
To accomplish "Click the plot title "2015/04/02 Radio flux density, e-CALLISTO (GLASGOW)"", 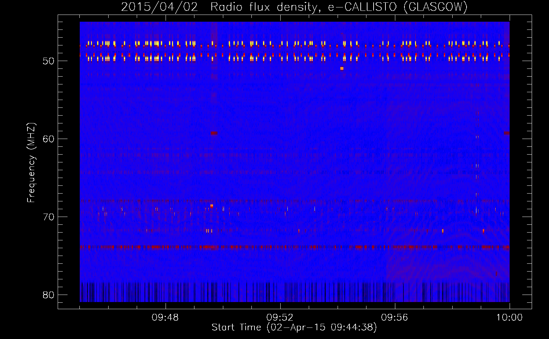I will coord(294,7).
